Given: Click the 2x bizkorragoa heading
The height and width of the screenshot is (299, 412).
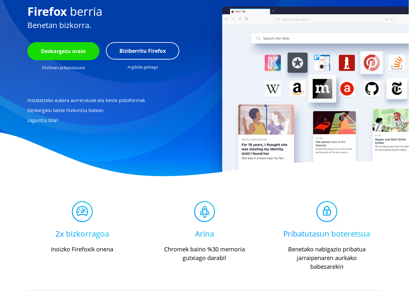Looking at the screenshot, I should coord(82,234).
